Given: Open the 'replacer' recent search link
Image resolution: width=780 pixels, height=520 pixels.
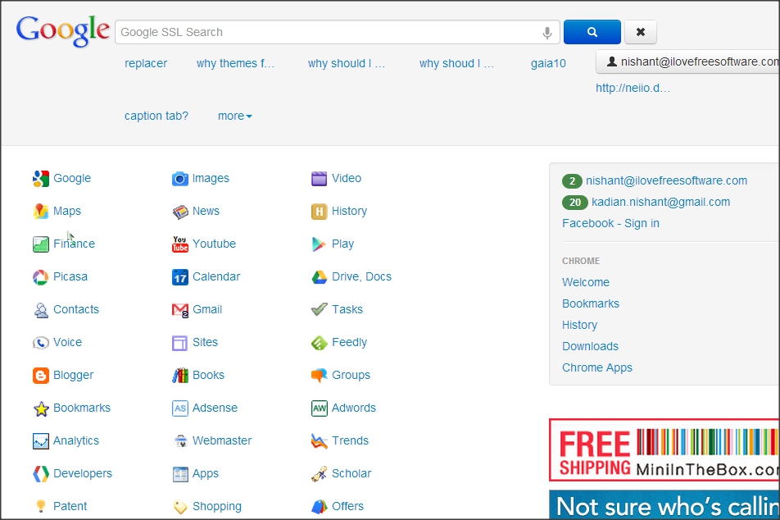Looking at the screenshot, I should [146, 63].
